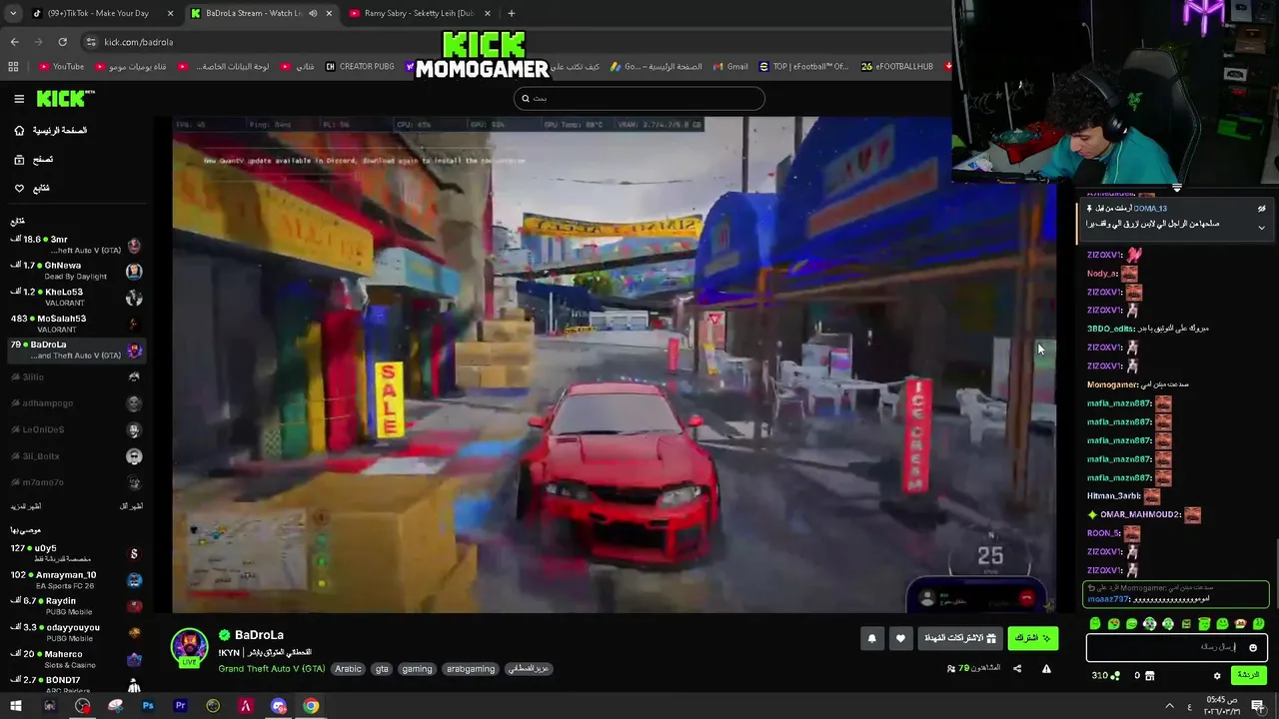This screenshot has height=719, width=1279.
Task: Collapse show less followed channels
Action: (x=132, y=506)
